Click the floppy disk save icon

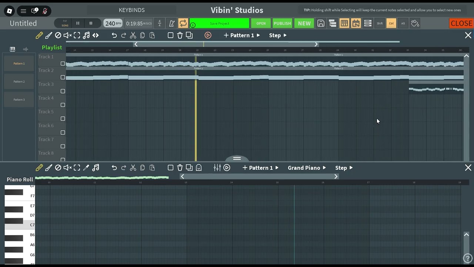coord(321,23)
